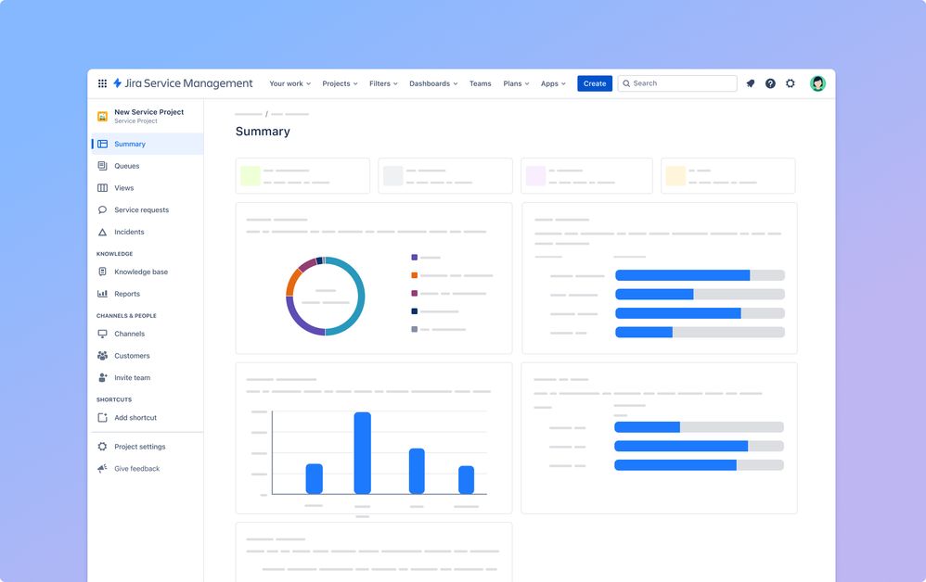Expand the Dashboards dropdown
The width and height of the screenshot is (926, 582).
(433, 83)
